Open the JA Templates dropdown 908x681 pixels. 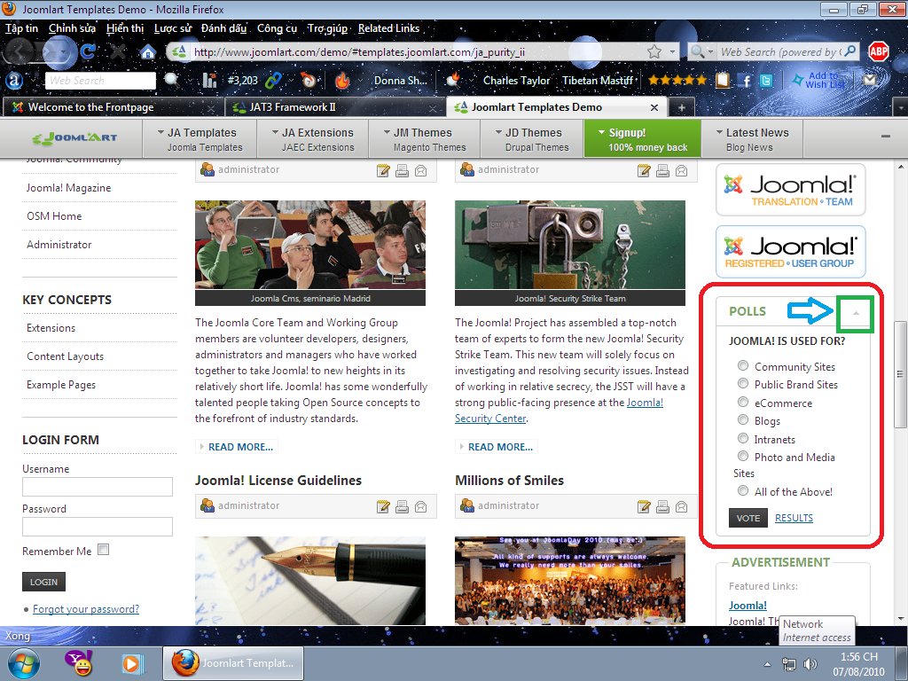click(x=200, y=139)
